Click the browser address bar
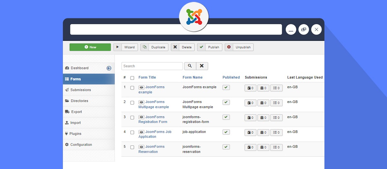The width and height of the screenshot is (387, 169). [x=176, y=30]
